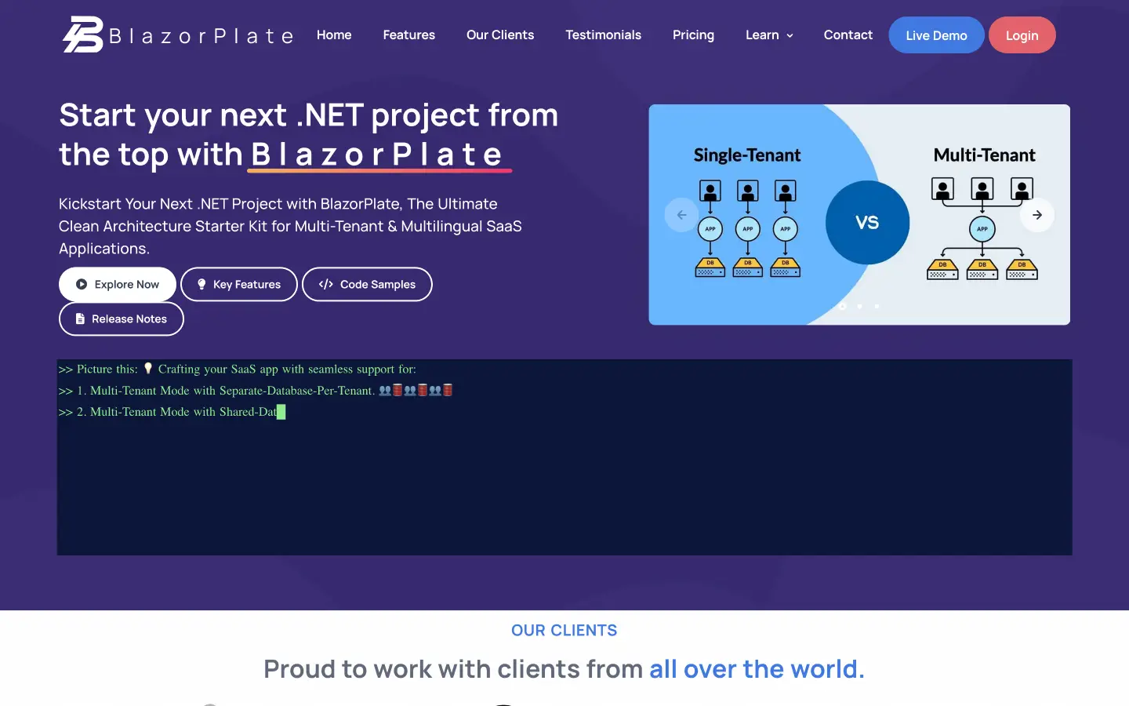This screenshot has width=1129, height=706.
Task: Select first carousel indicator dot
Action: [843, 306]
